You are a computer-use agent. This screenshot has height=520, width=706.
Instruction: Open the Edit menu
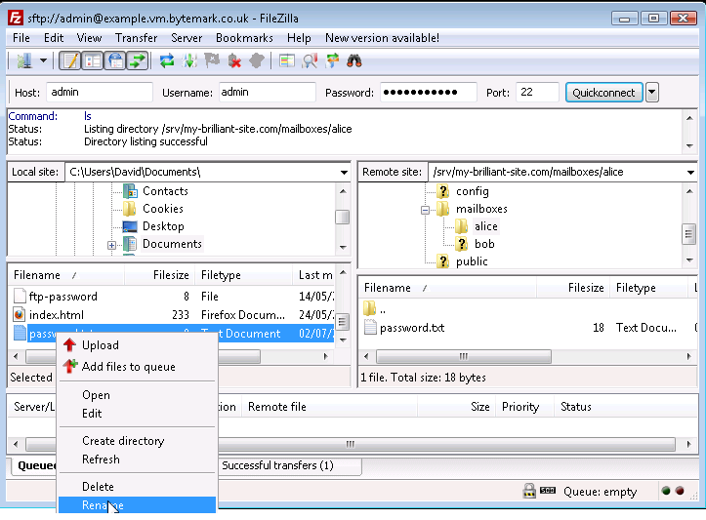(x=54, y=38)
